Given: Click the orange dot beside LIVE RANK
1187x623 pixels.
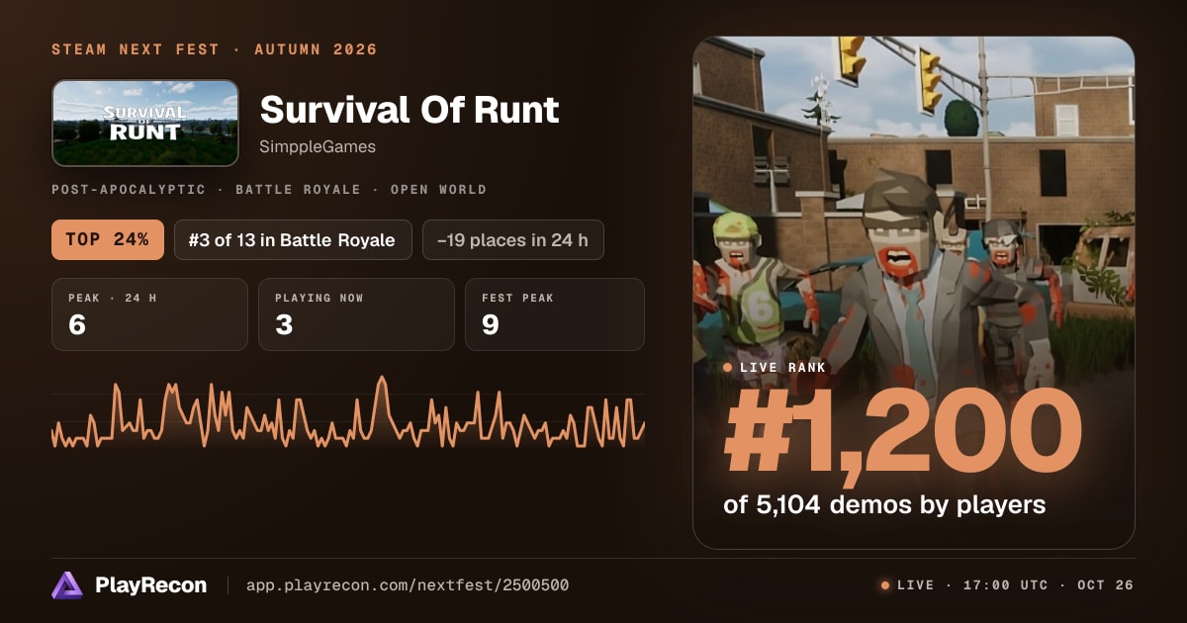Looking at the screenshot, I should coord(728,368).
